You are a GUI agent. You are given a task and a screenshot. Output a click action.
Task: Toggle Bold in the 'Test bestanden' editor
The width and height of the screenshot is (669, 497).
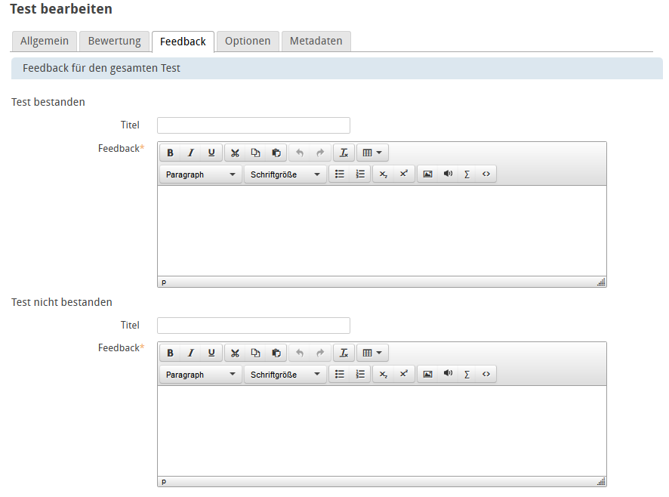[170, 153]
